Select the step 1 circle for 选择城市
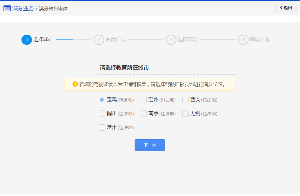 [27, 40]
